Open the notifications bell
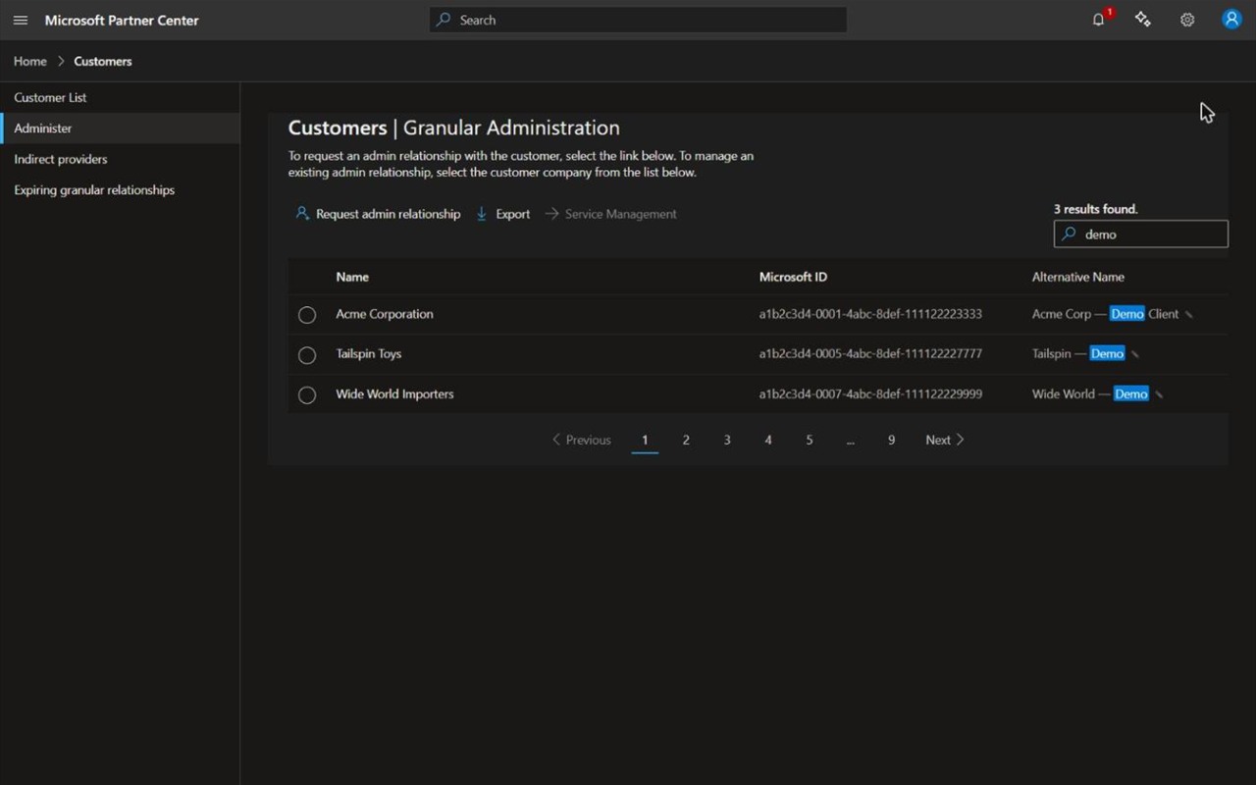 coord(1099,20)
